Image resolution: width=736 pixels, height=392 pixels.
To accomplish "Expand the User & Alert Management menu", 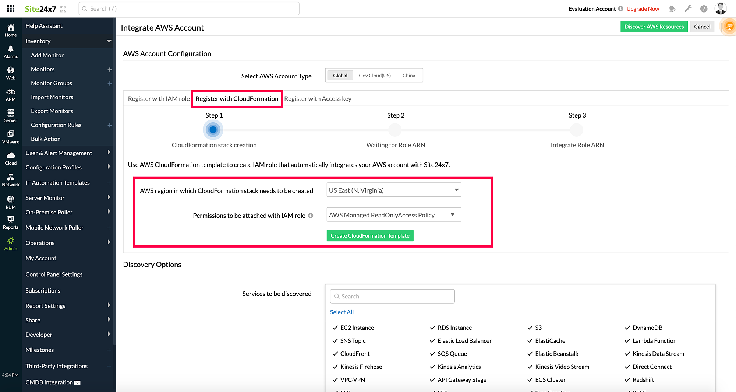I will [68, 153].
